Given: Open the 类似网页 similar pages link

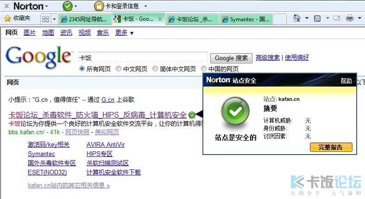Looking at the screenshot, I should (x=107, y=132).
